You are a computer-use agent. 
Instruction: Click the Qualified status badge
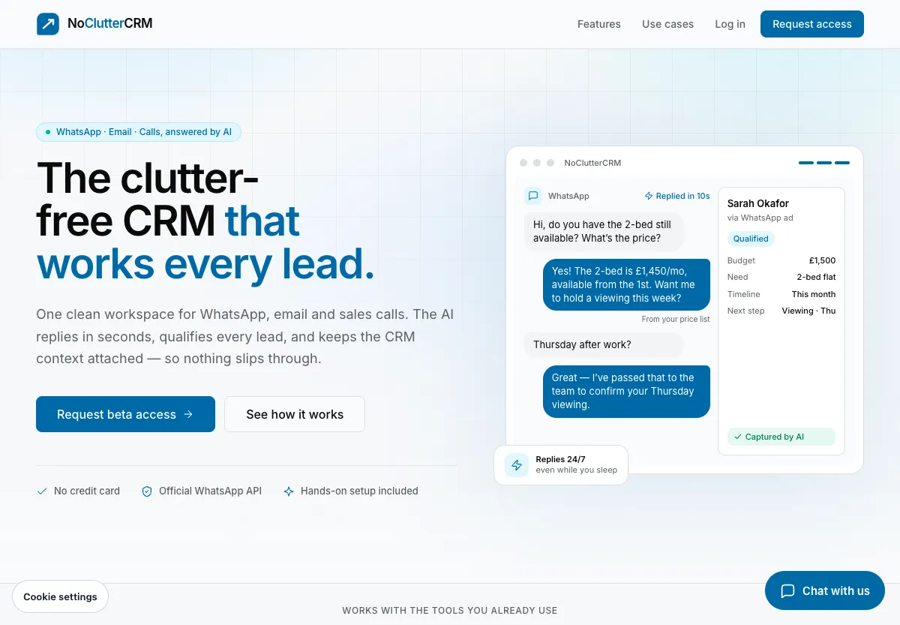tap(751, 239)
